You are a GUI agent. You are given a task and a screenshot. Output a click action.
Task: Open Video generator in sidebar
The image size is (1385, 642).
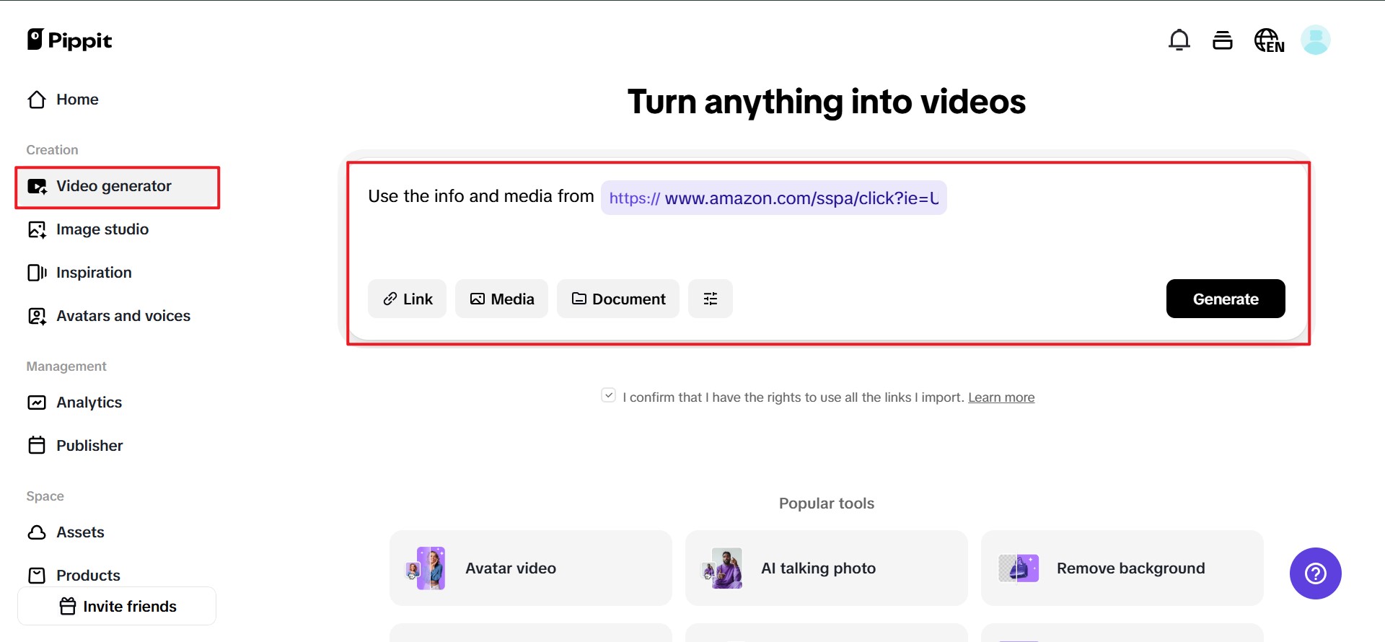click(x=114, y=186)
